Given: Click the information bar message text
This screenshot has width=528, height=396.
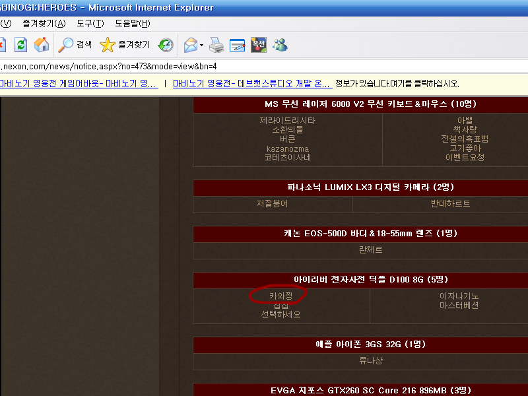Looking at the screenshot, I should 397,84.
